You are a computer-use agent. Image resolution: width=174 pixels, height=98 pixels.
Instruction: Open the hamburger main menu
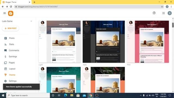pyautogui.click(x=5, y=13)
